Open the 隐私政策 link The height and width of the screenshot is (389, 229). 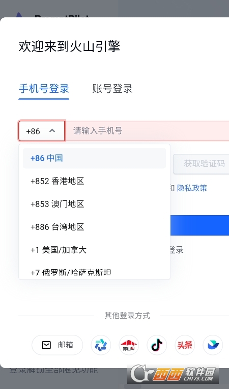coord(192,188)
